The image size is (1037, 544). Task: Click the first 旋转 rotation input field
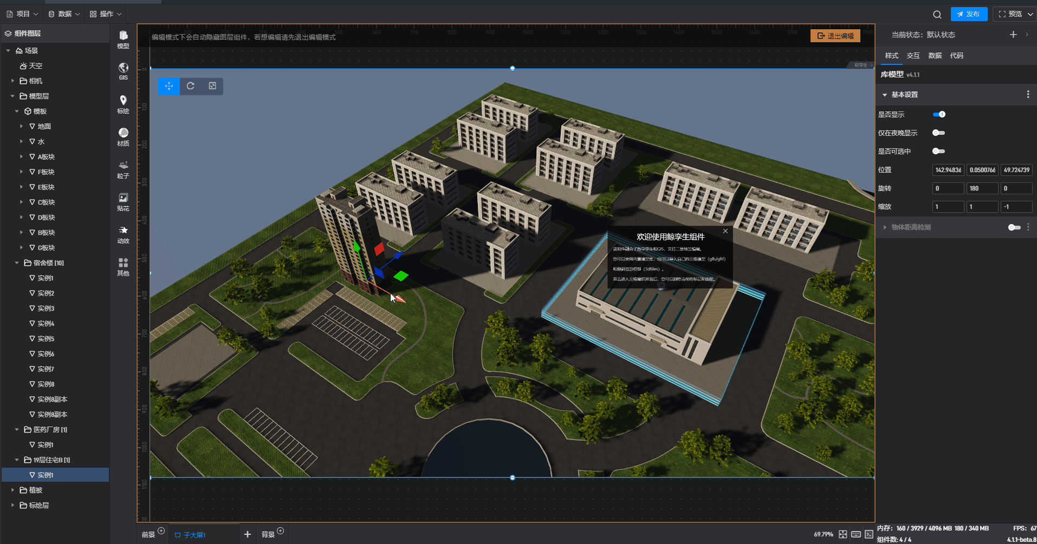[948, 188]
